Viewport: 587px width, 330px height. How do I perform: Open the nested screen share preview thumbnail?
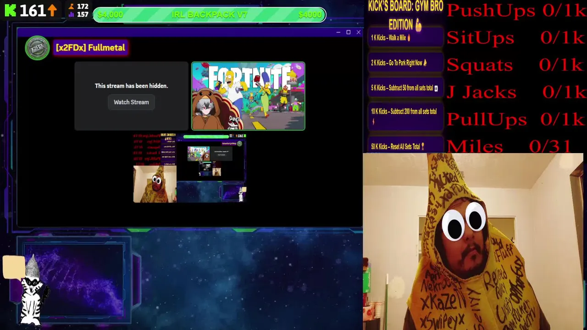pos(190,168)
